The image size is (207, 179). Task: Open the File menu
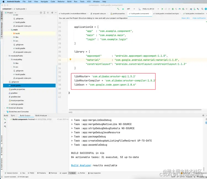[x=24, y=1]
